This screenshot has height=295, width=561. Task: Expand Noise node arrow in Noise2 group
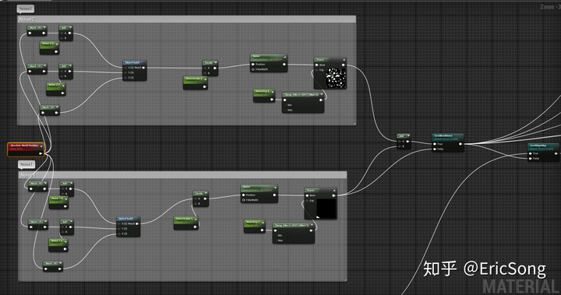click(285, 57)
